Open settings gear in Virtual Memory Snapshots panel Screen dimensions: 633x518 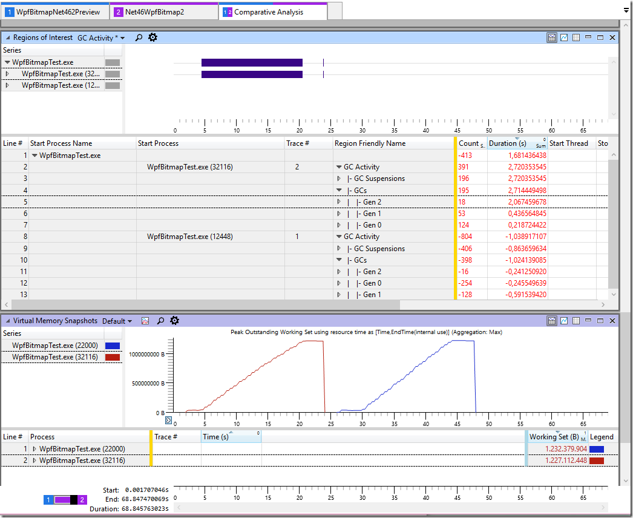174,321
